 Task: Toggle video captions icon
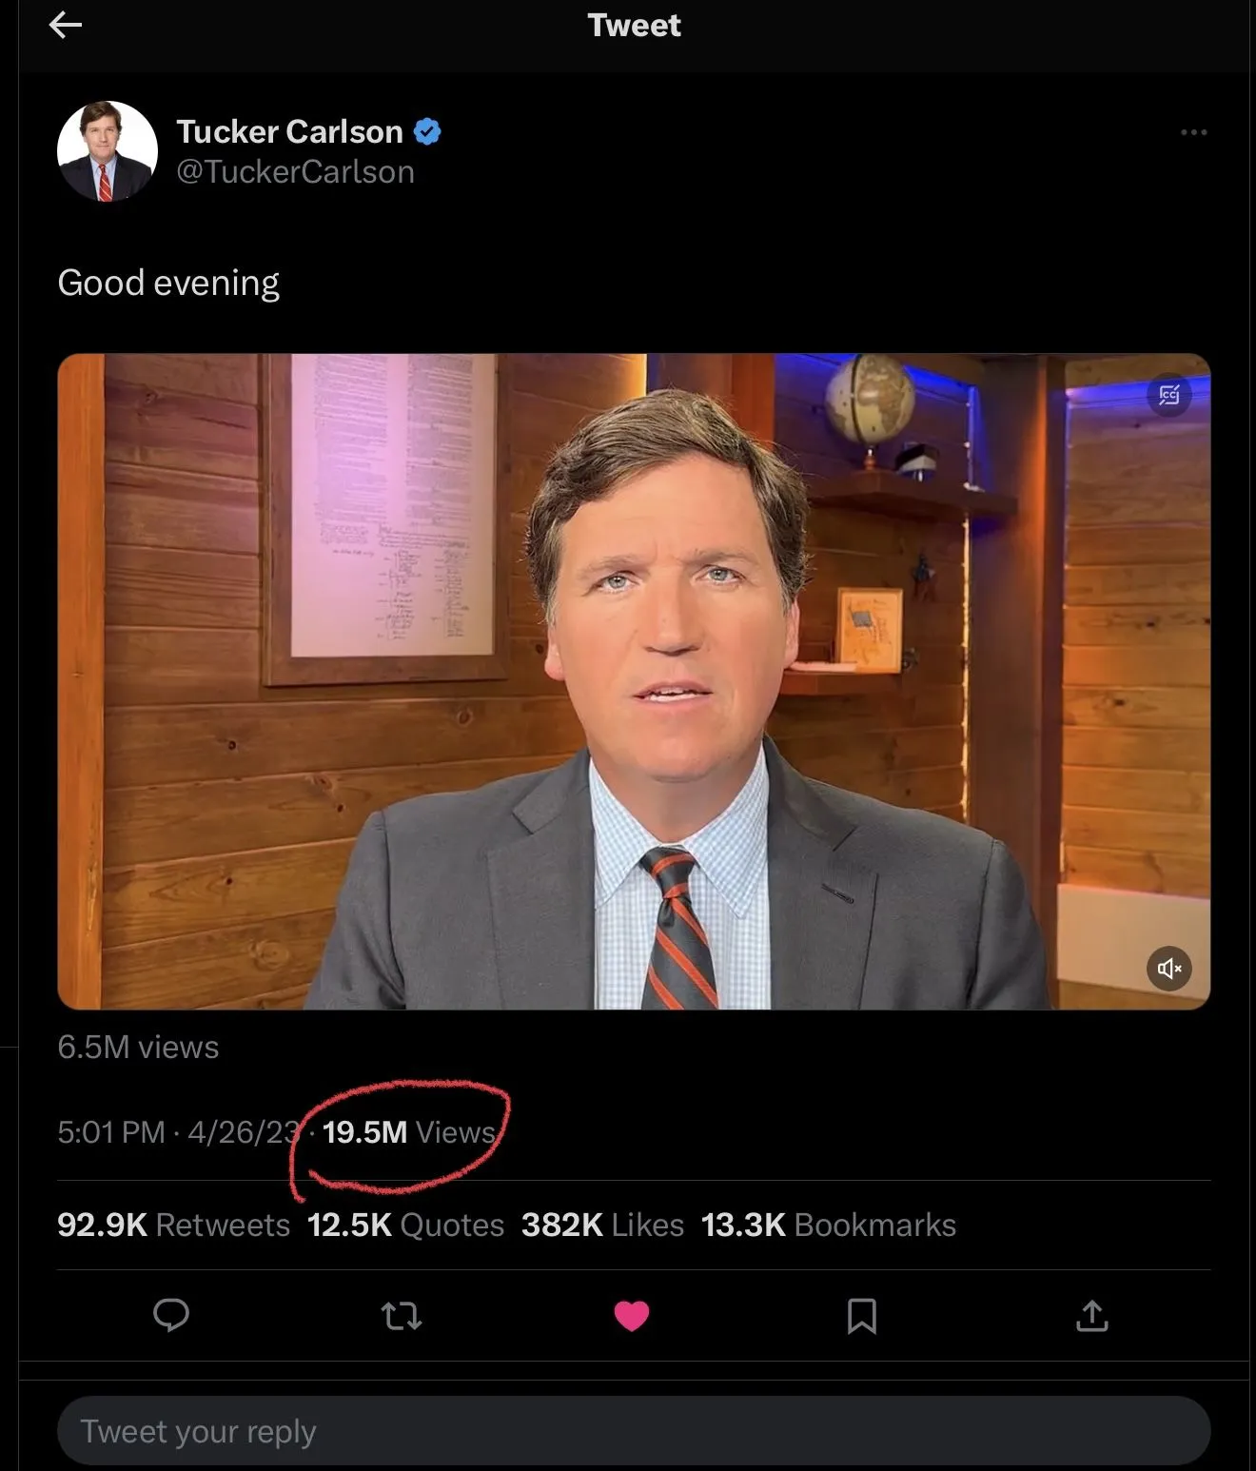tap(1169, 394)
